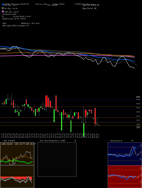
Task: Click the blue Stochastics indicator chart
Action: tap(125, 154)
